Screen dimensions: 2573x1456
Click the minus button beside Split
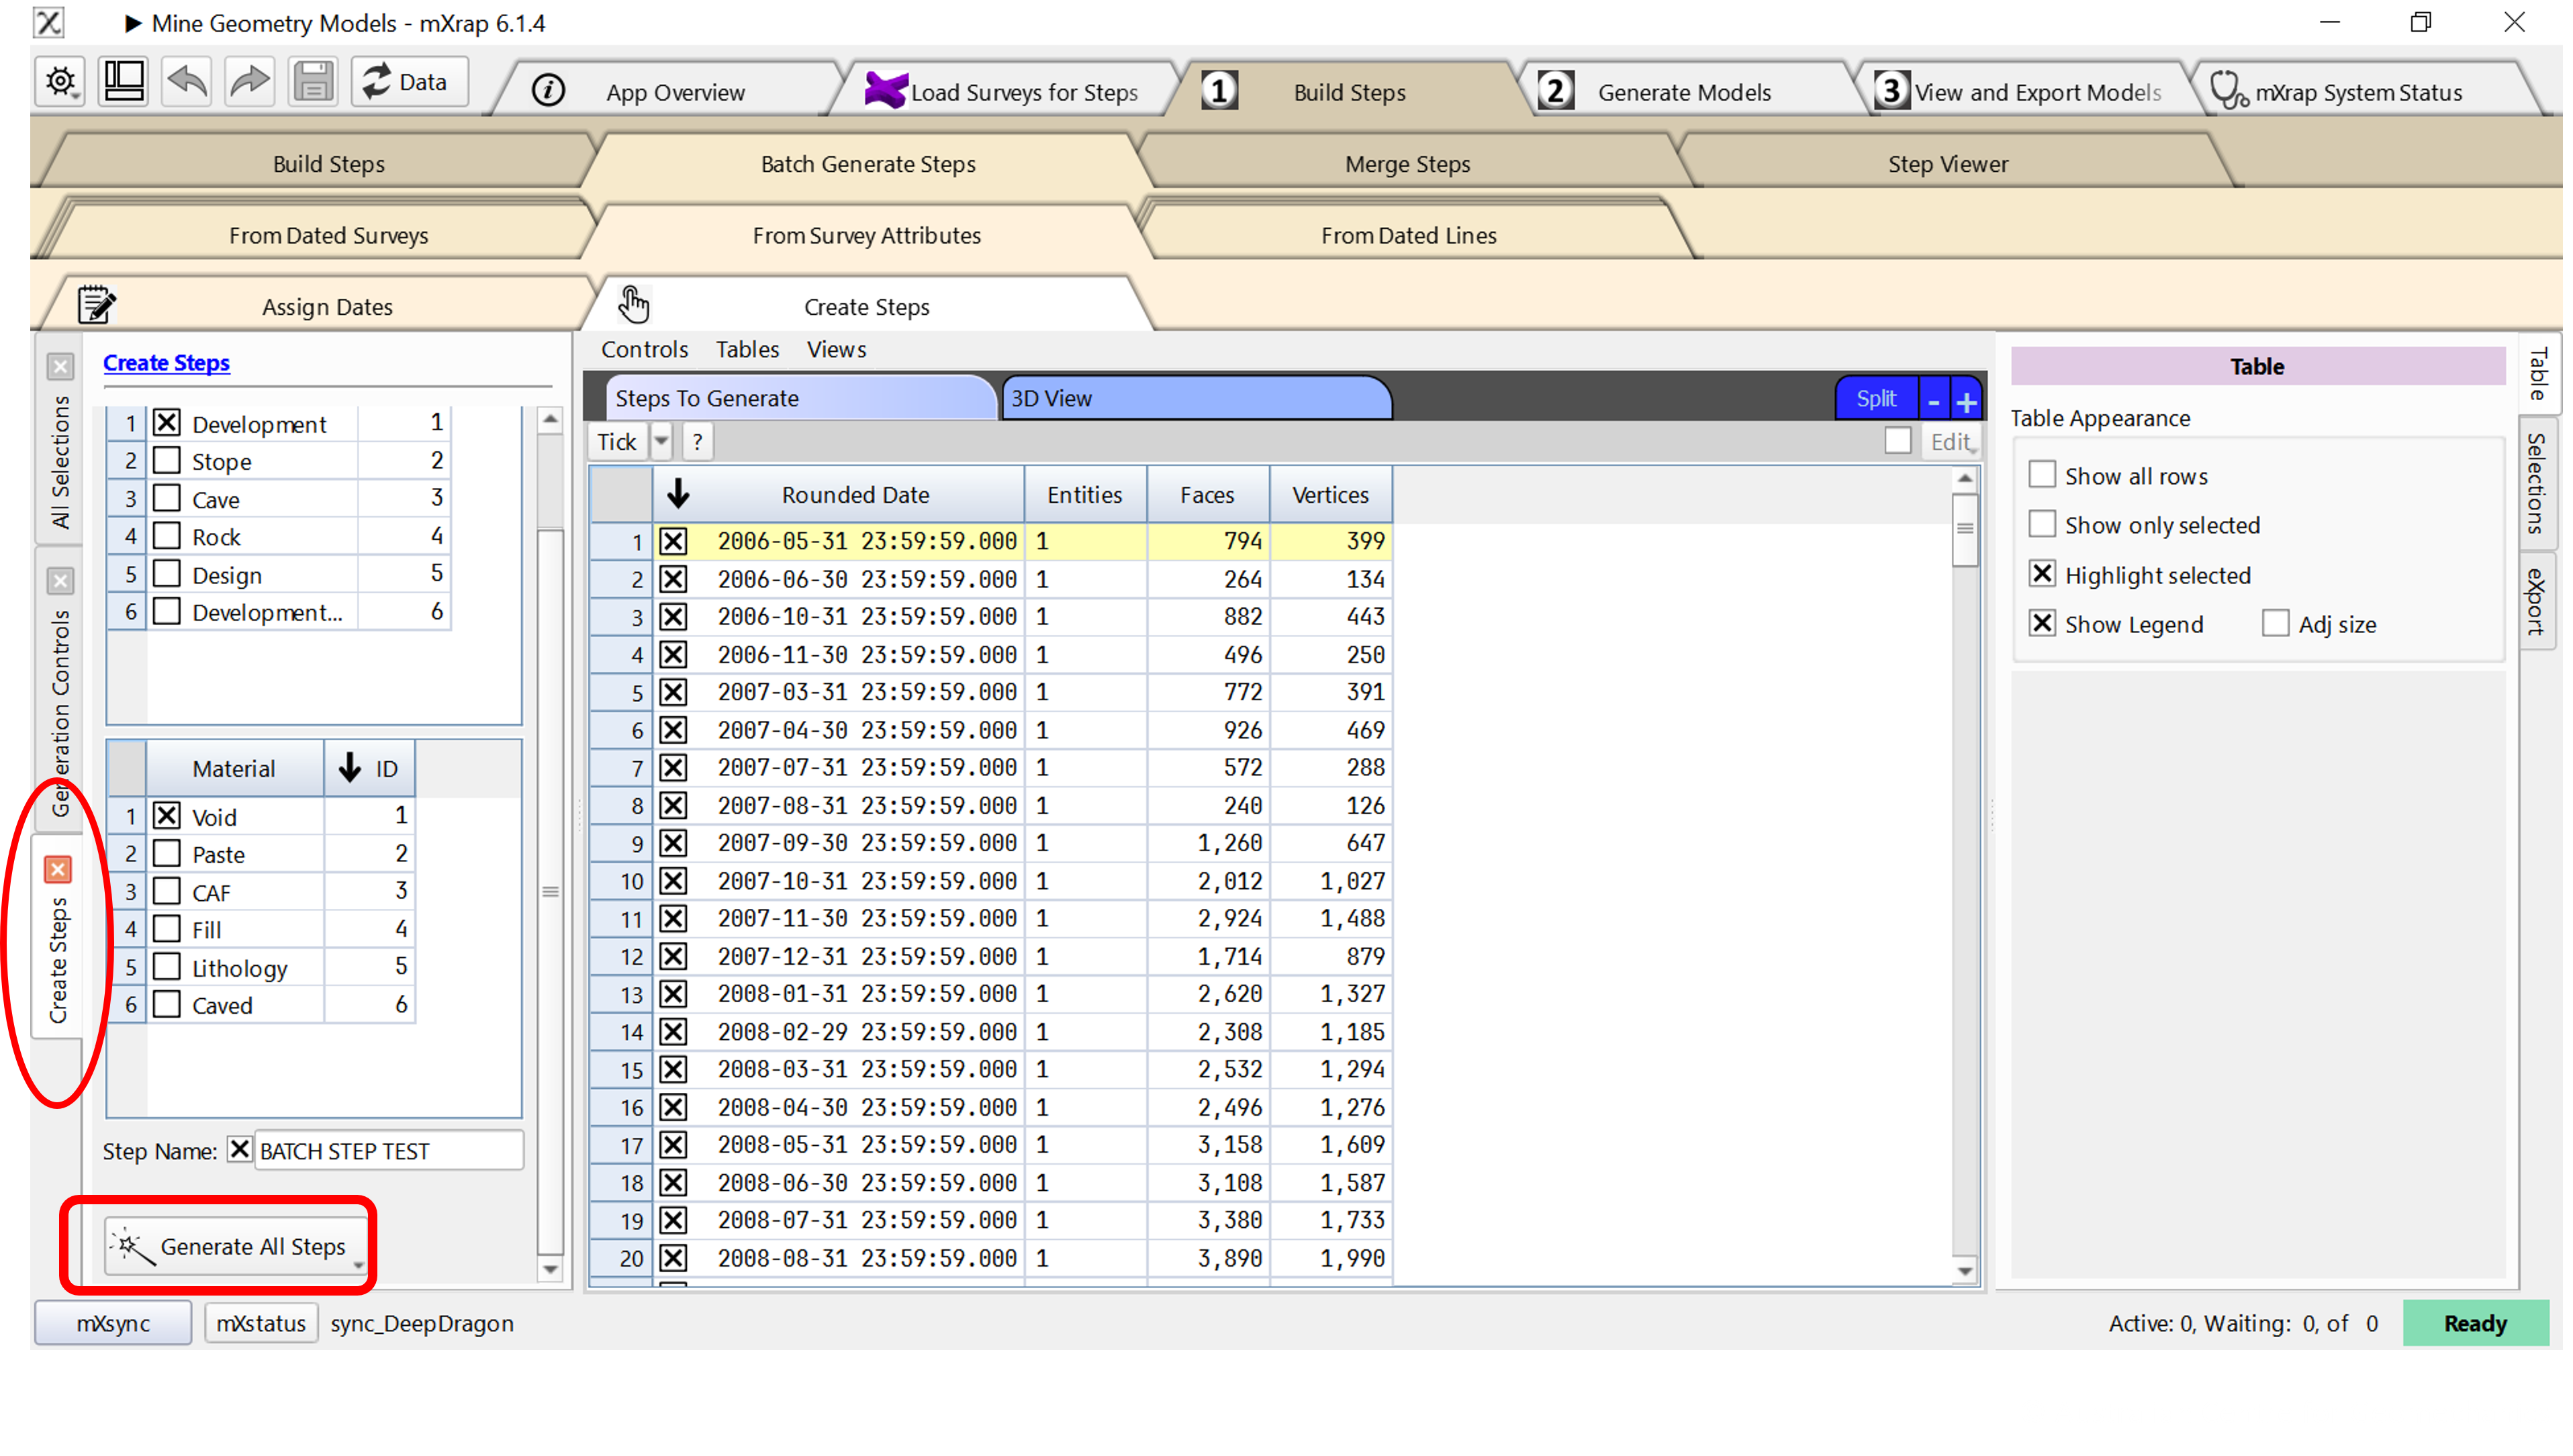point(1933,401)
